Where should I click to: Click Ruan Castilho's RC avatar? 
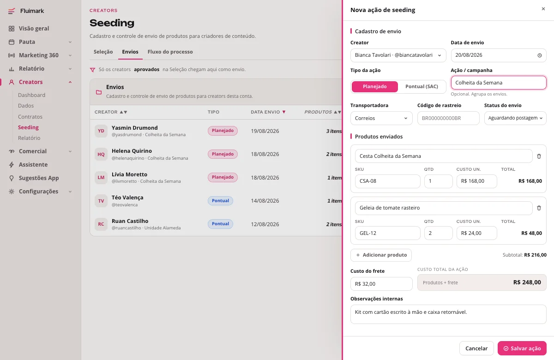101,224
